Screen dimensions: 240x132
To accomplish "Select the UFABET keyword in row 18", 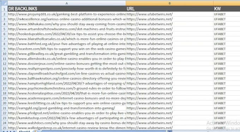I will pos(220,93).
